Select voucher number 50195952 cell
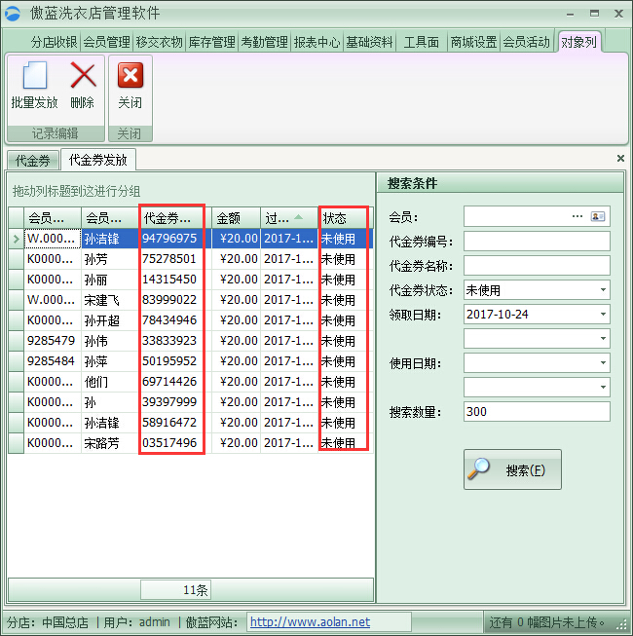Image resolution: width=633 pixels, height=636 pixels. tap(174, 361)
